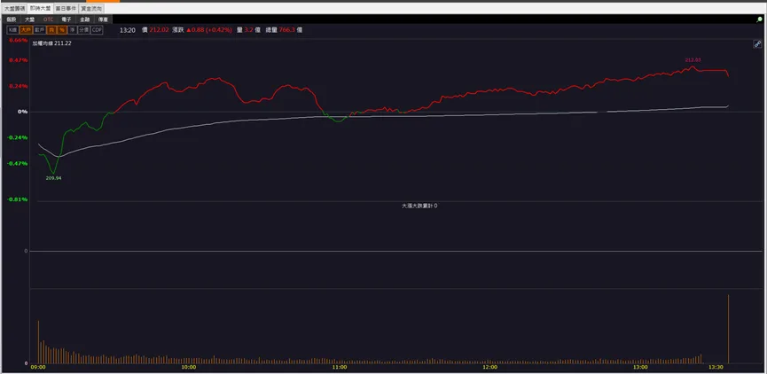Toggle the 淨 button
767x374 pixels.
(73, 30)
